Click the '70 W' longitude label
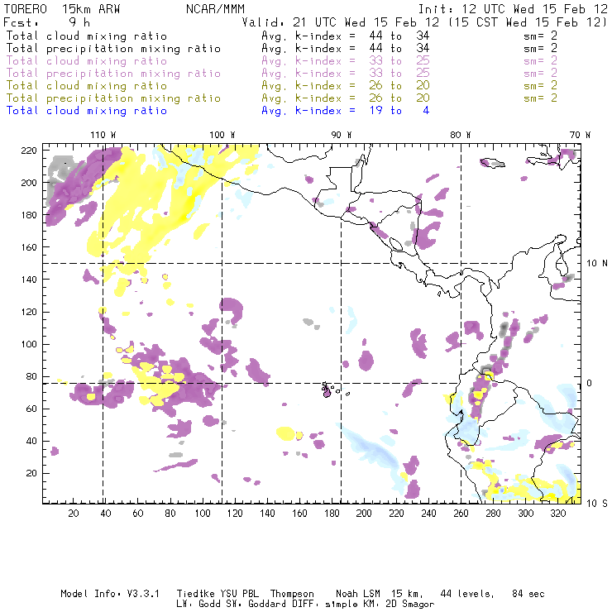This screenshot has height=612, width=612. click(x=580, y=135)
